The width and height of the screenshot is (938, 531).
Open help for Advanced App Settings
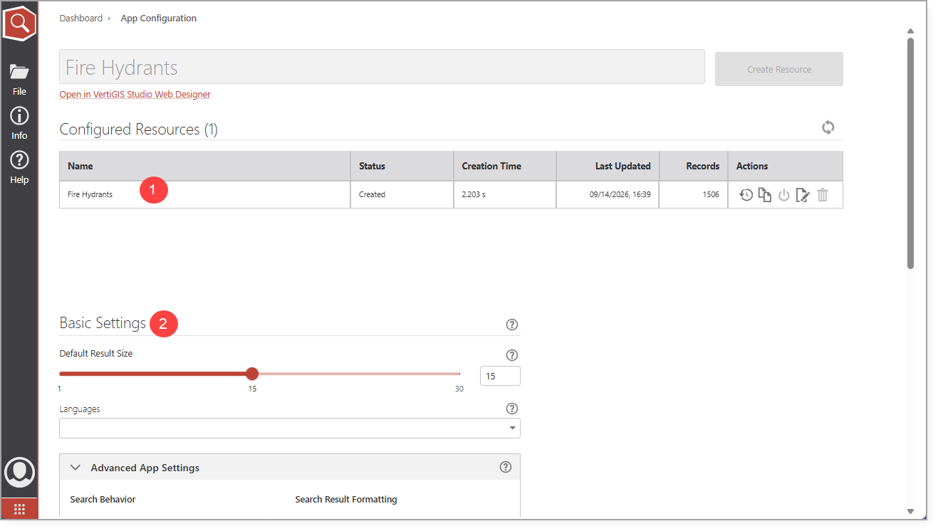pos(506,467)
